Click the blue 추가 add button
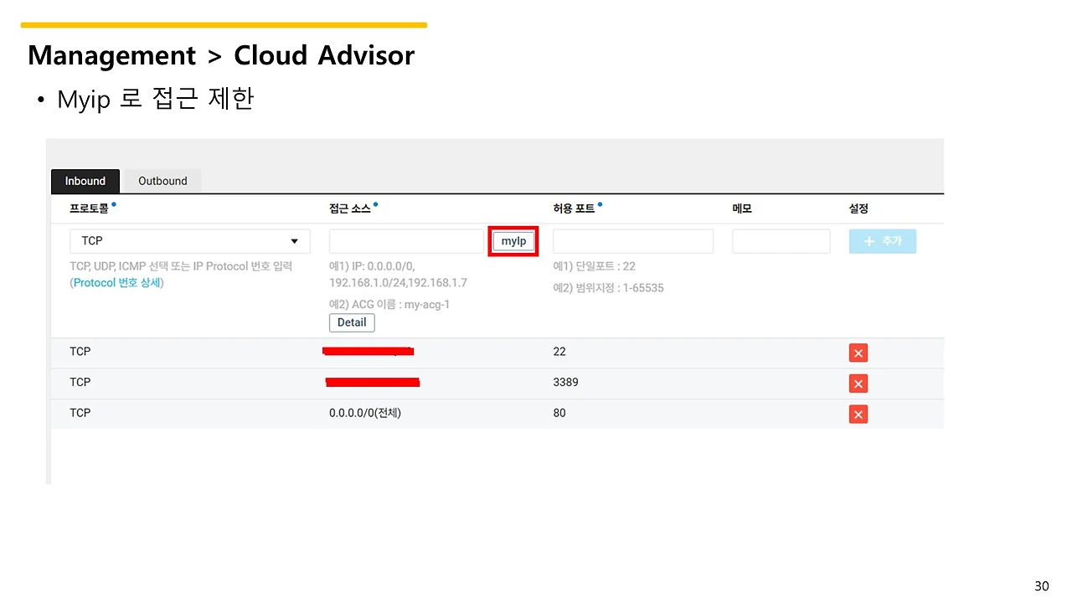This screenshot has height=603, width=1072. point(882,241)
